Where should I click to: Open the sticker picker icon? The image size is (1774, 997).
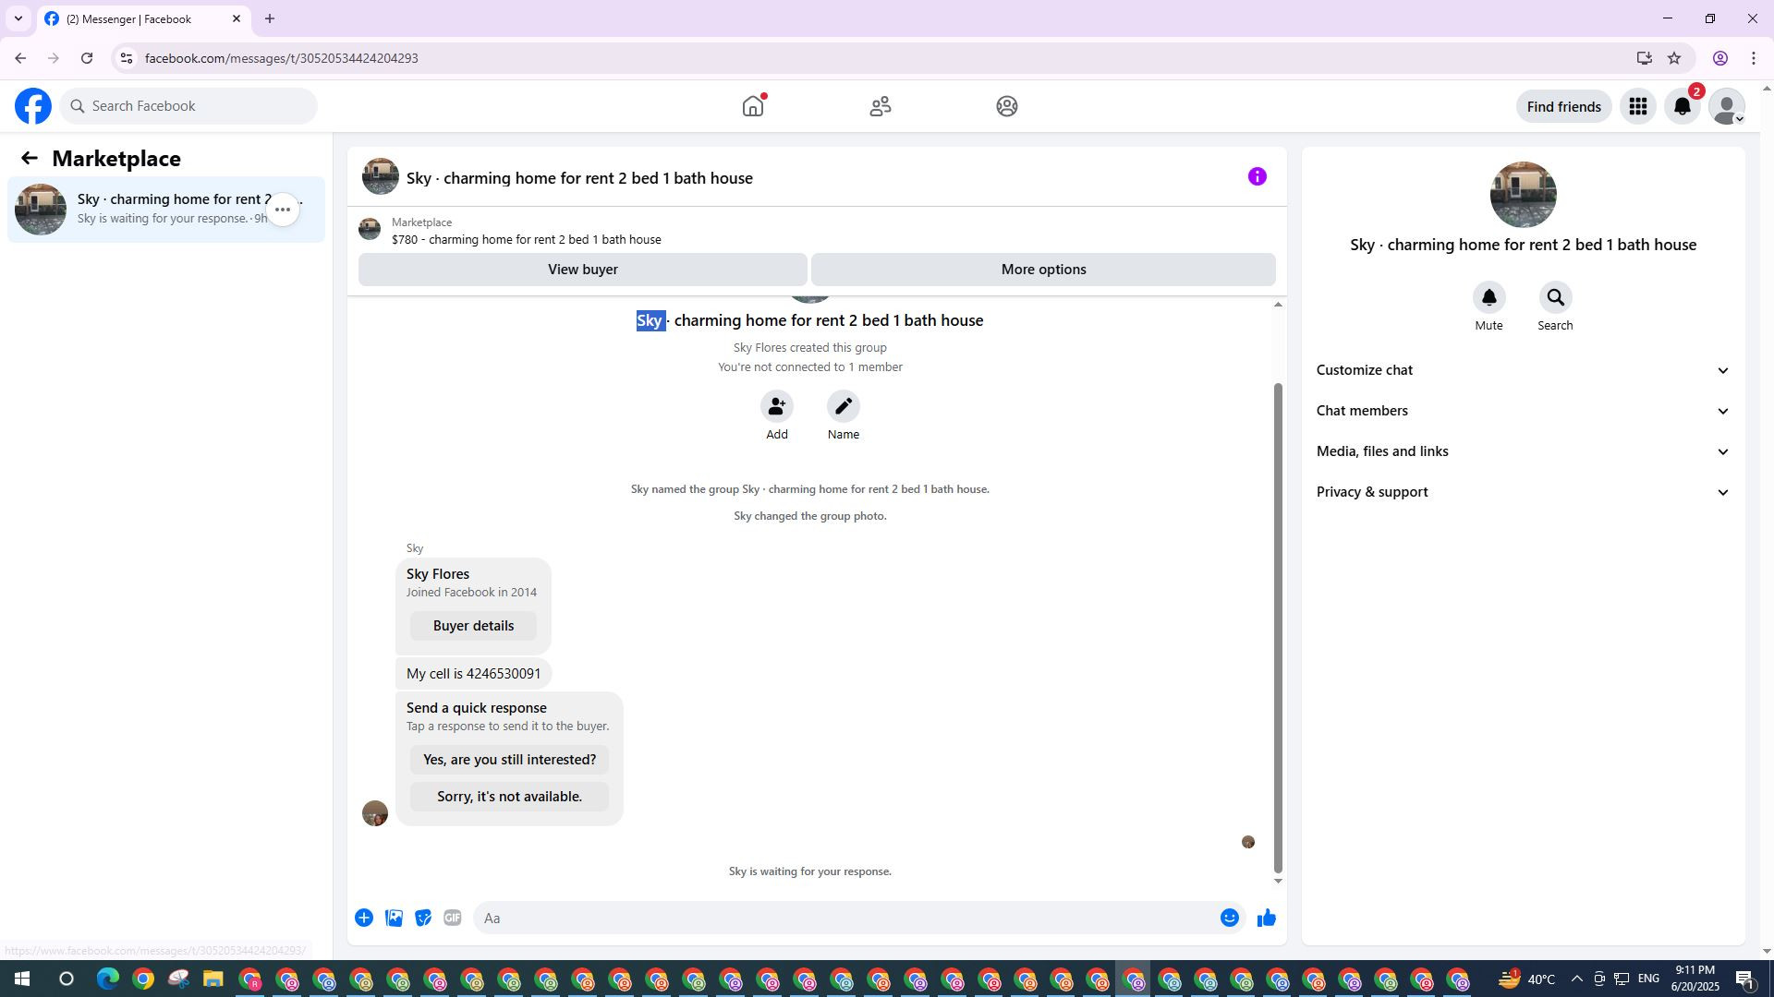point(423,918)
